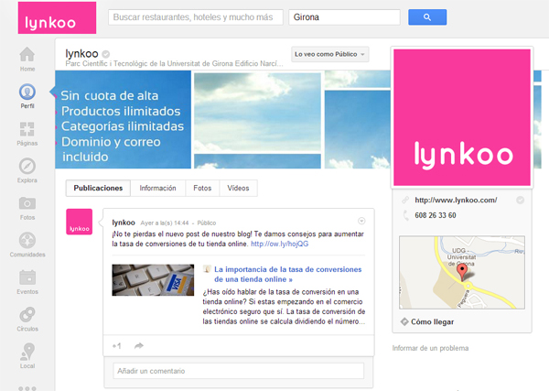Click the link chain icon beside website URL

405,200
